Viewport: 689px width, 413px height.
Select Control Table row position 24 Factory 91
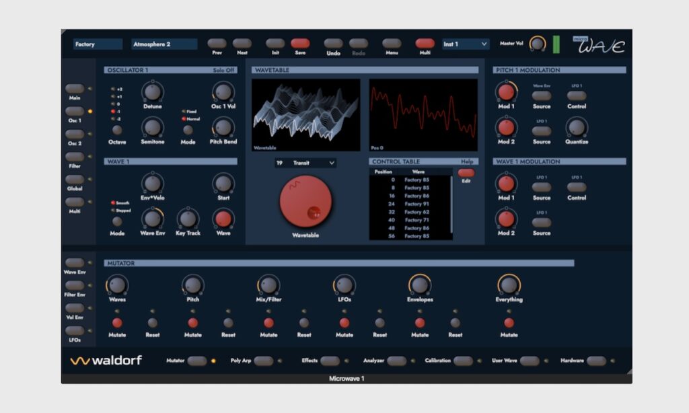(410, 204)
